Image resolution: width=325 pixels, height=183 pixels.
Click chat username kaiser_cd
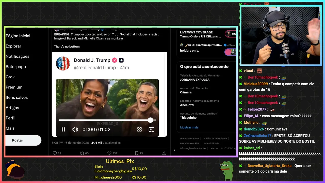[x=252, y=148]
